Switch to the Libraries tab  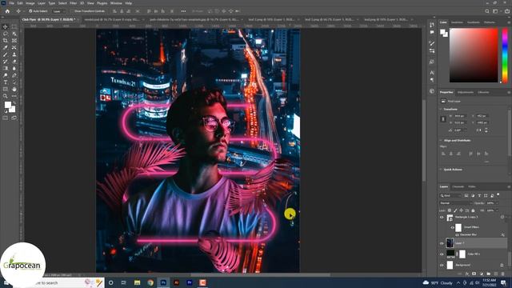(x=483, y=93)
